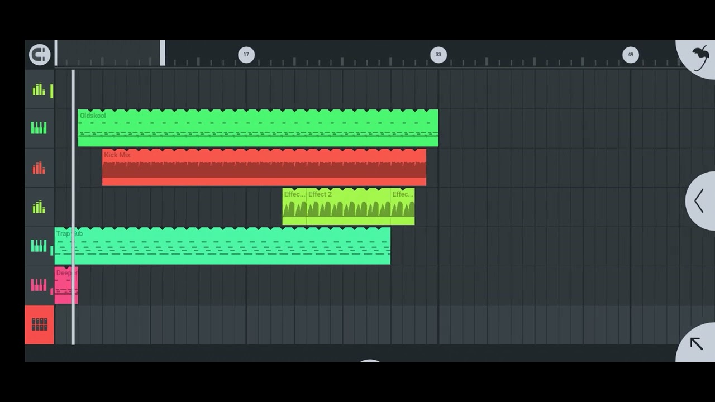
Task: Tap the snap magnet icon at top left
Action: 40,55
